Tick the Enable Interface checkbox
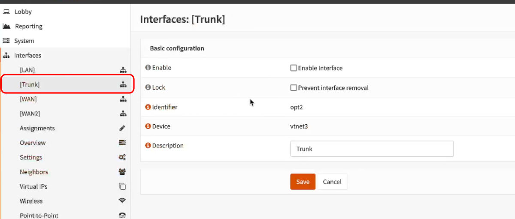Viewport: 515px width, 219px height. [294, 68]
